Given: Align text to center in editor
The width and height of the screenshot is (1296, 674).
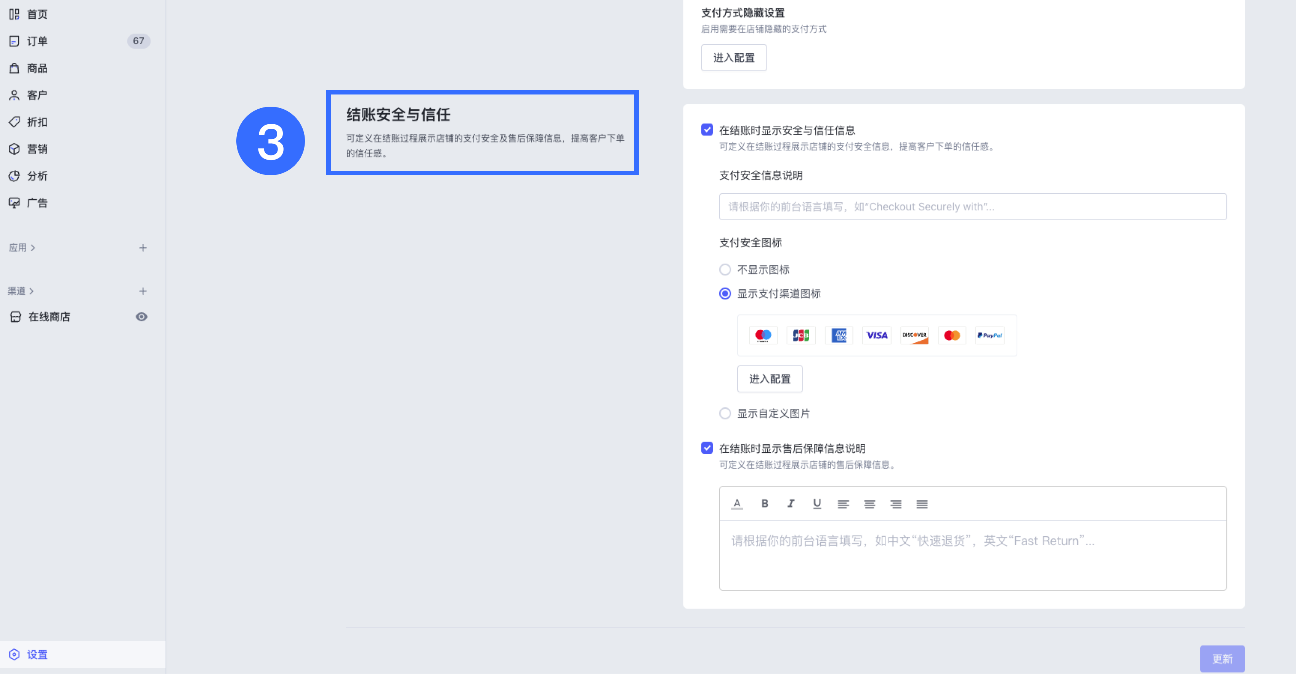Looking at the screenshot, I should click(x=869, y=504).
